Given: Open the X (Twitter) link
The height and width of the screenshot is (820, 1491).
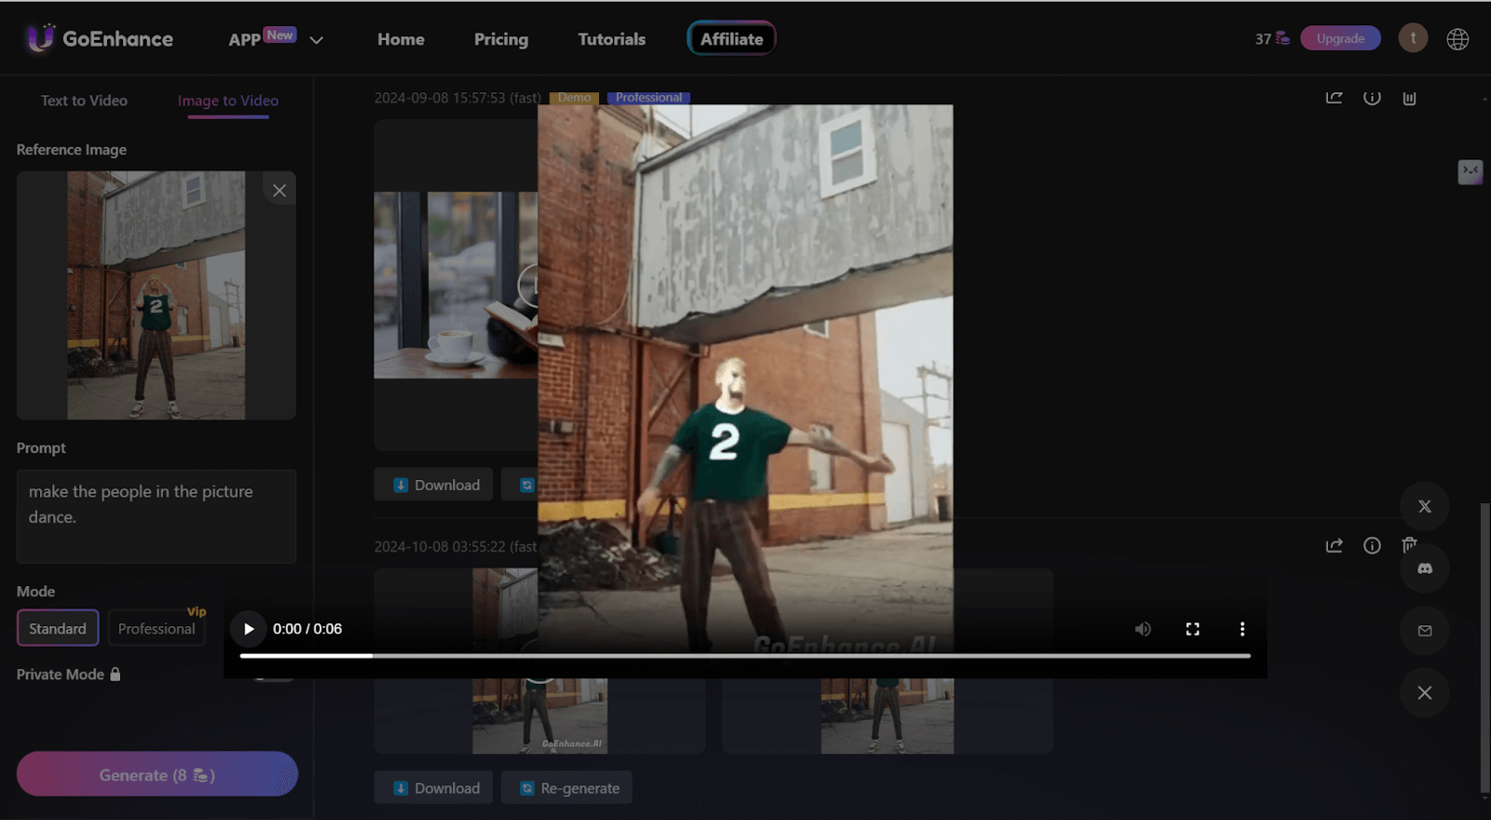Looking at the screenshot, I should coord(1425,506).
